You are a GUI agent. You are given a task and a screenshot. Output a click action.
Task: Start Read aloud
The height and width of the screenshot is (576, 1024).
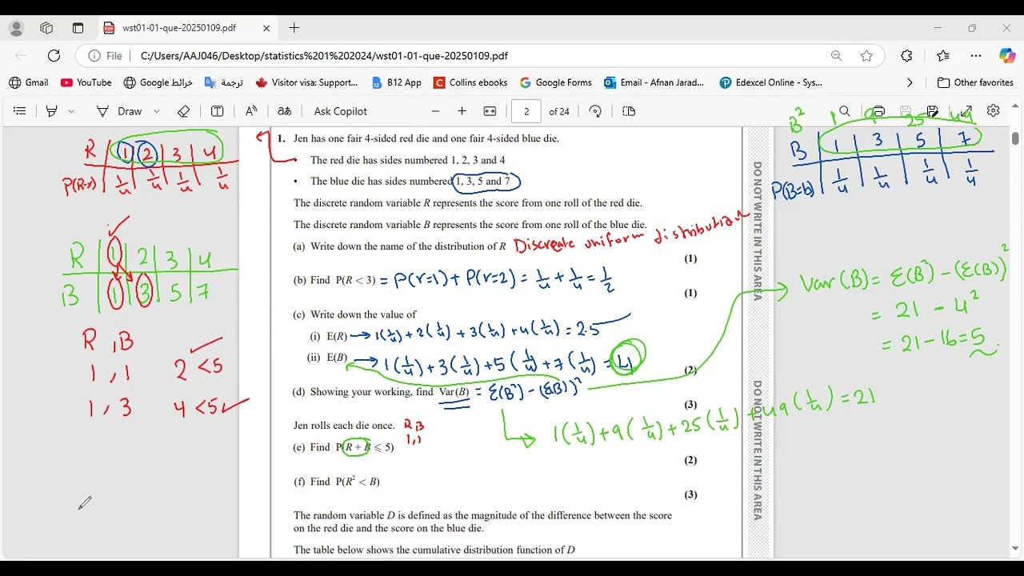point(251,111)
